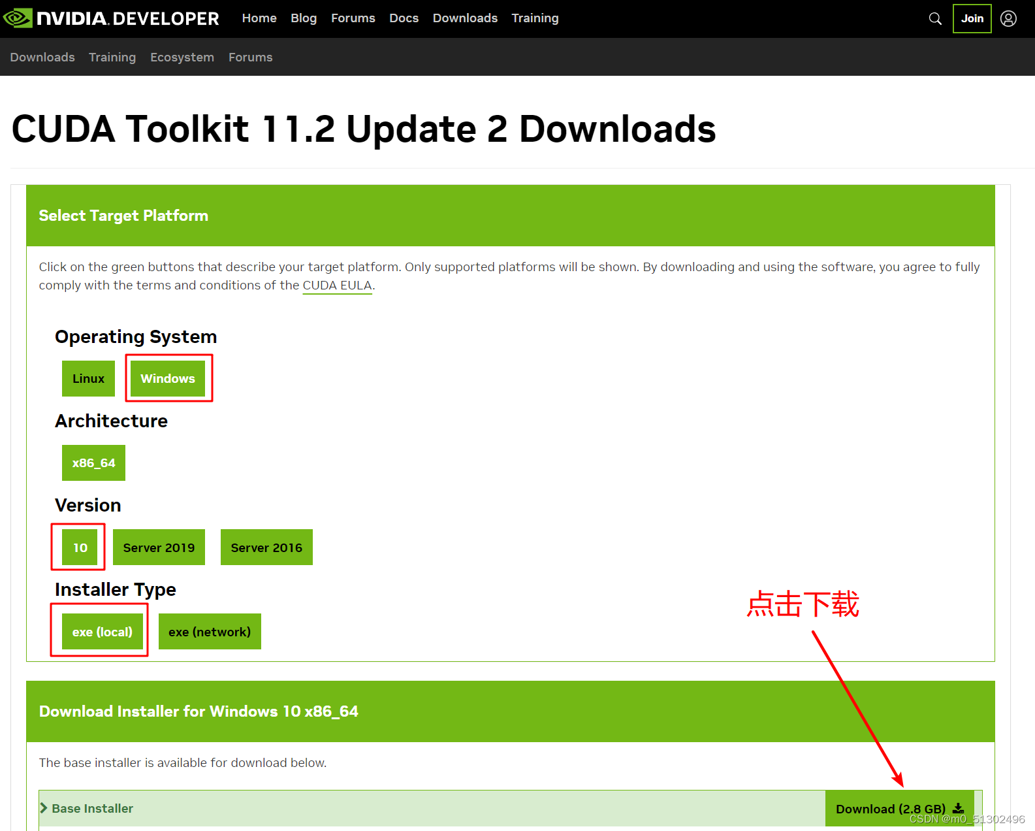
Task: Select Server 2016 version
Action: [266, 547]
